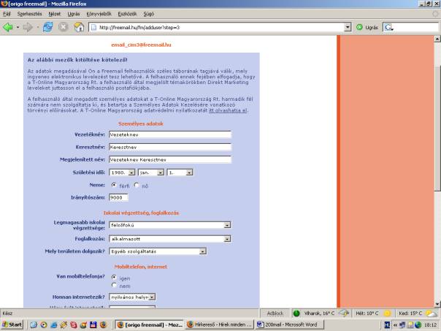Click the browser Back arrow icon
Viewport: 441px width, 331px height.
(8, 27)
